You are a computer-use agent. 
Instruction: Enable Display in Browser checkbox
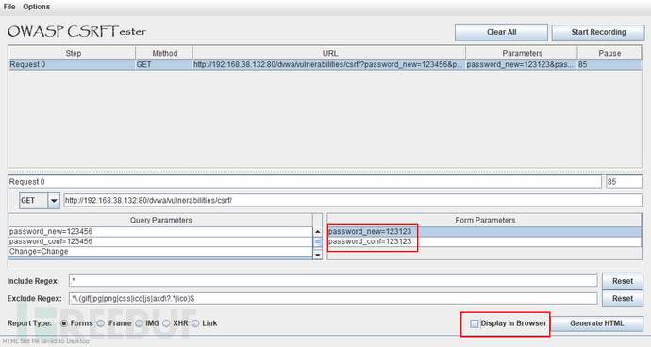pos(475,323)
